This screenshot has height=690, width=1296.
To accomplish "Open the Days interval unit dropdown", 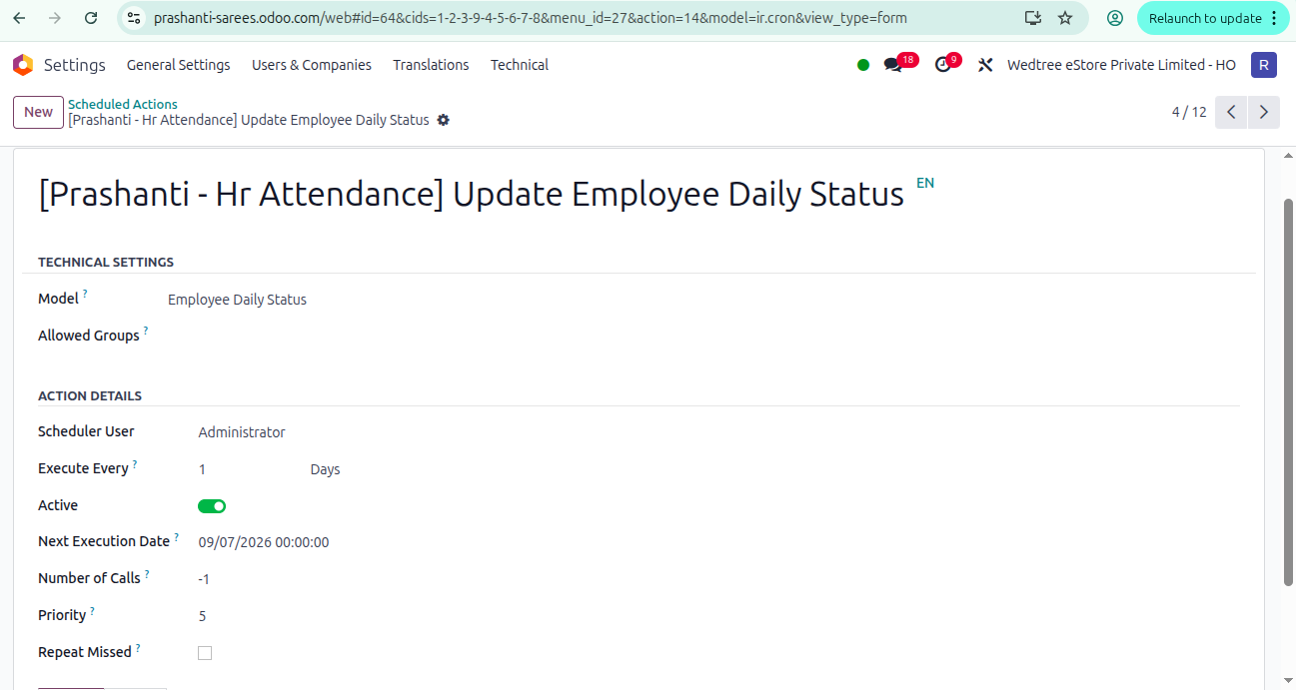I will point(326,469).
